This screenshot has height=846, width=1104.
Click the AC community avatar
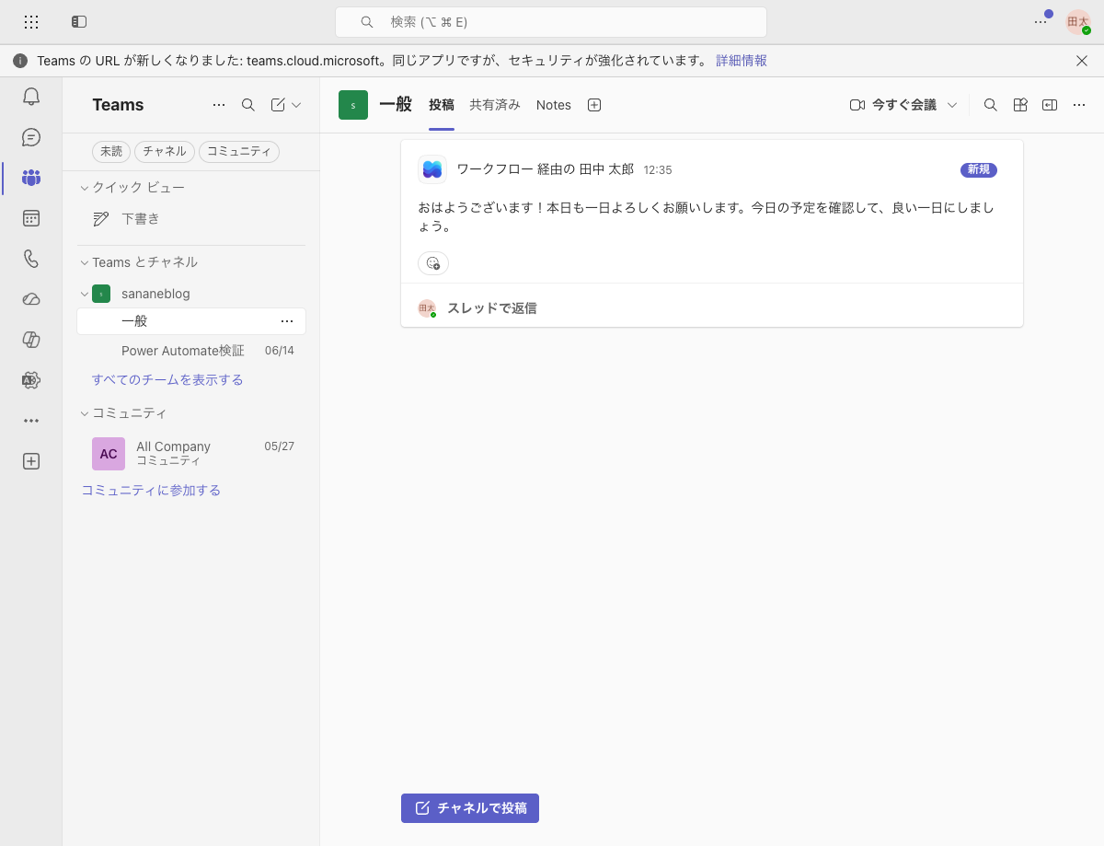pos(109,454)
